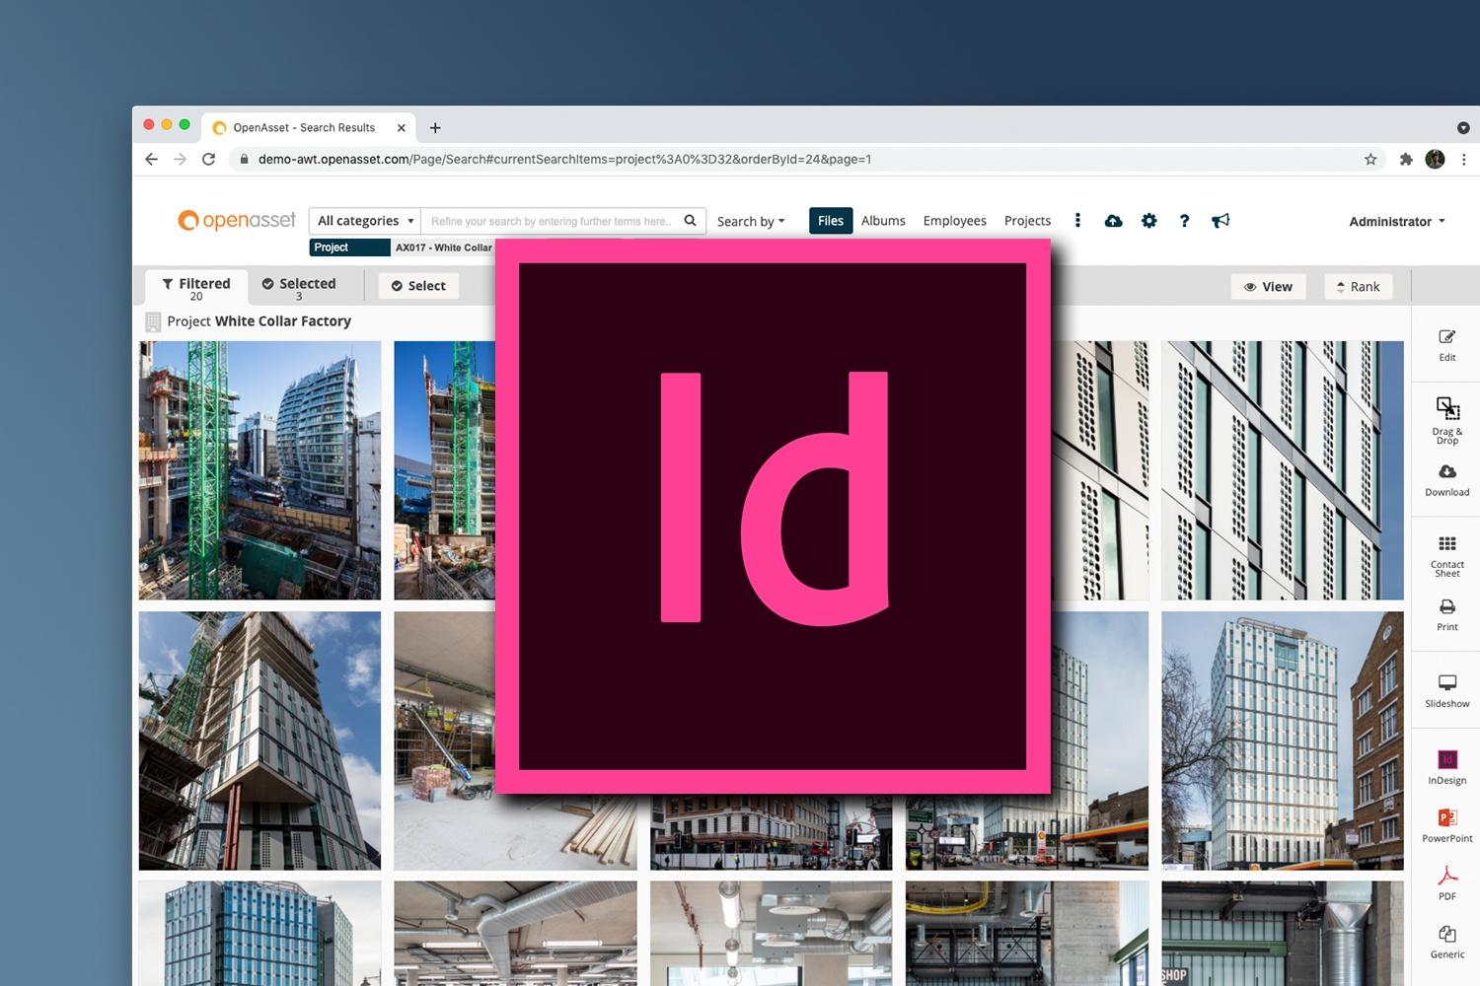Open the All categories dropdown
Screen dimensions: 1480x986
[x=365, y=221]
